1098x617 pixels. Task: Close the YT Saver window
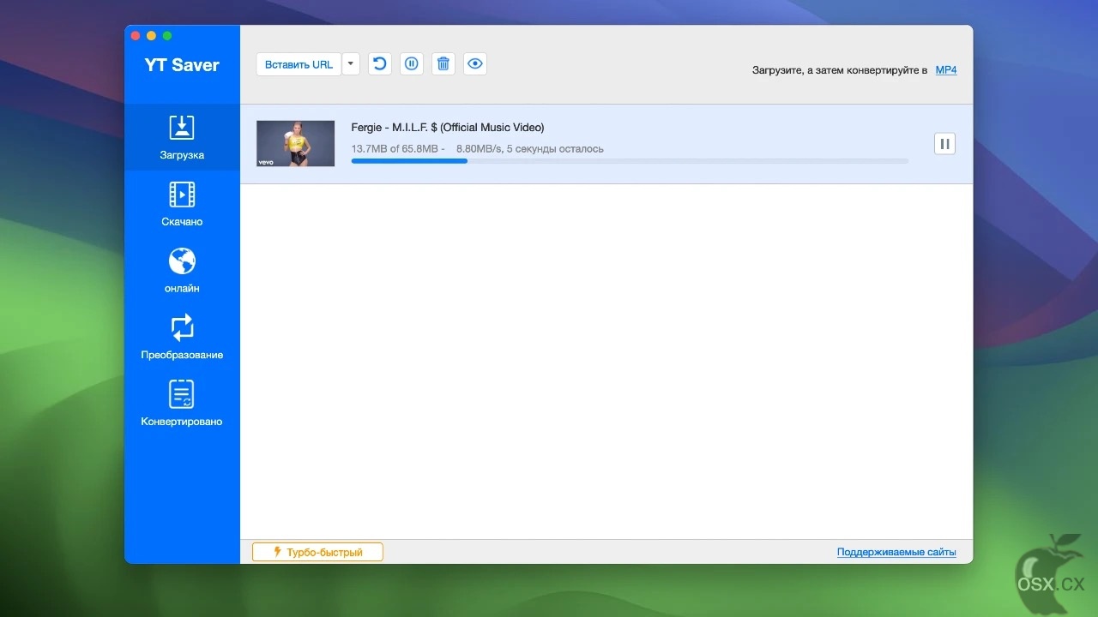point(136,36)
